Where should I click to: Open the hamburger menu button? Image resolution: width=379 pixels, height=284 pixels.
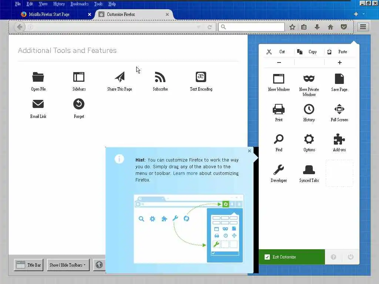tap(363, 27)
